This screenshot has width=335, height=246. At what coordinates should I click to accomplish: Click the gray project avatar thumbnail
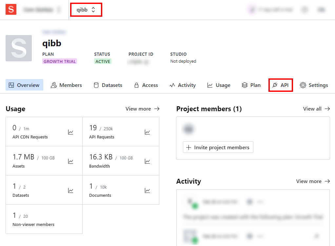tap(19, 48)
